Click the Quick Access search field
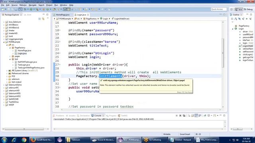The height and width of the screenshot is (143, 255). [219, 9]
